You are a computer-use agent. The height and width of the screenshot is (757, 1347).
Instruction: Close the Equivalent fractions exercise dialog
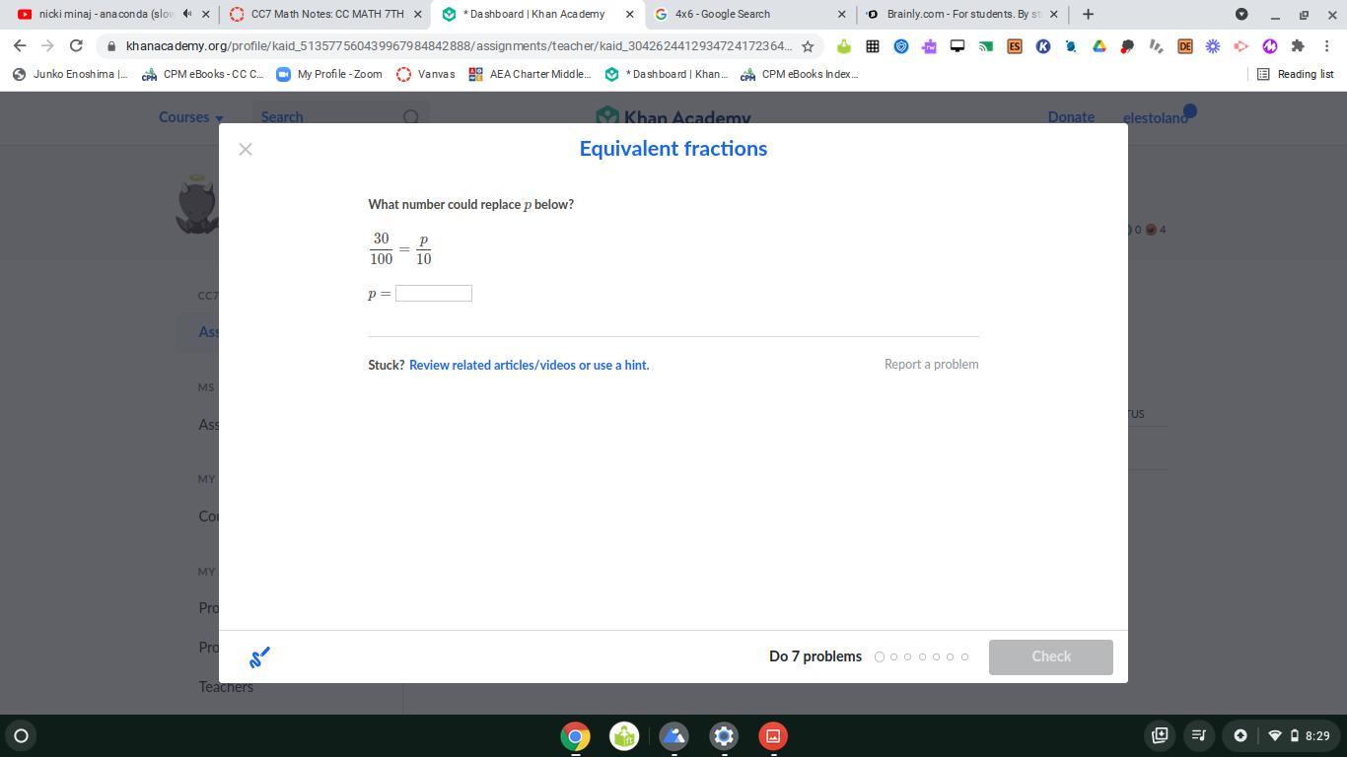point(246,149)
